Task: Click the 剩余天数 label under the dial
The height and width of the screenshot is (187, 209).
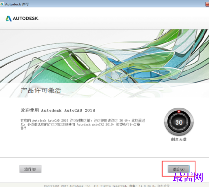Action: point(179,139)
